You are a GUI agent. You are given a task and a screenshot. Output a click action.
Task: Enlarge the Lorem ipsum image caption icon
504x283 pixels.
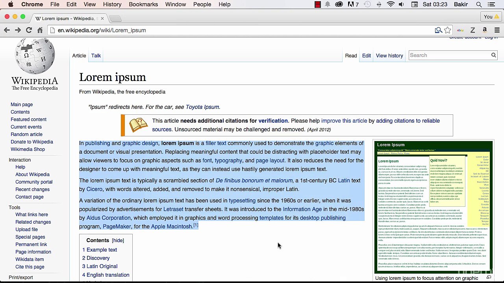(489, 277)
